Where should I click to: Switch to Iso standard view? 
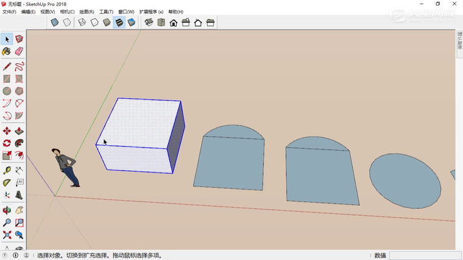coord(149,22)
